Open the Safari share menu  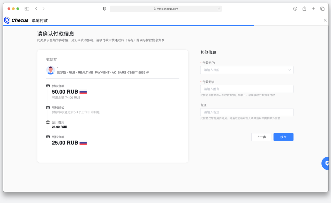coord(304,9)
